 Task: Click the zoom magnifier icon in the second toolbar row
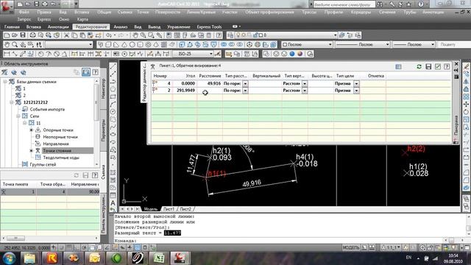(15, 45)
